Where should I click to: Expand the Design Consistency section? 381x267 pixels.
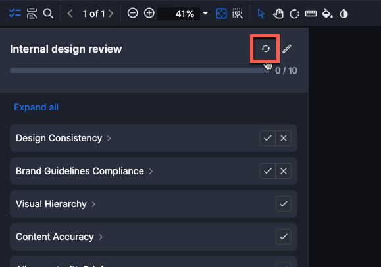tap(109, 139)
